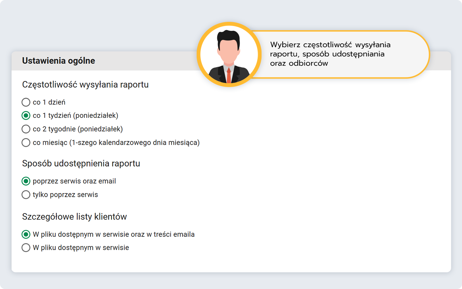Click the businessman avatar icon
Viewport: 462px width, 289px height.
coord(229,55)
